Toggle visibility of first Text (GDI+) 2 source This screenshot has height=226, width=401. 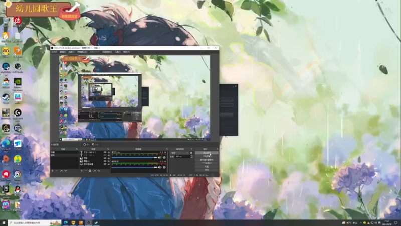point(105,153)
